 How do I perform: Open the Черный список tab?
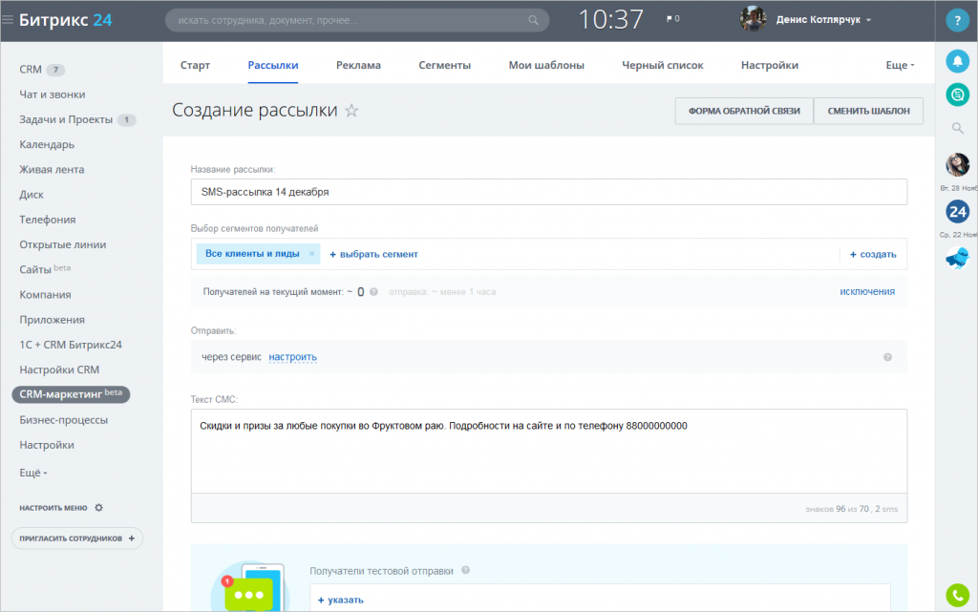[663, 65]
